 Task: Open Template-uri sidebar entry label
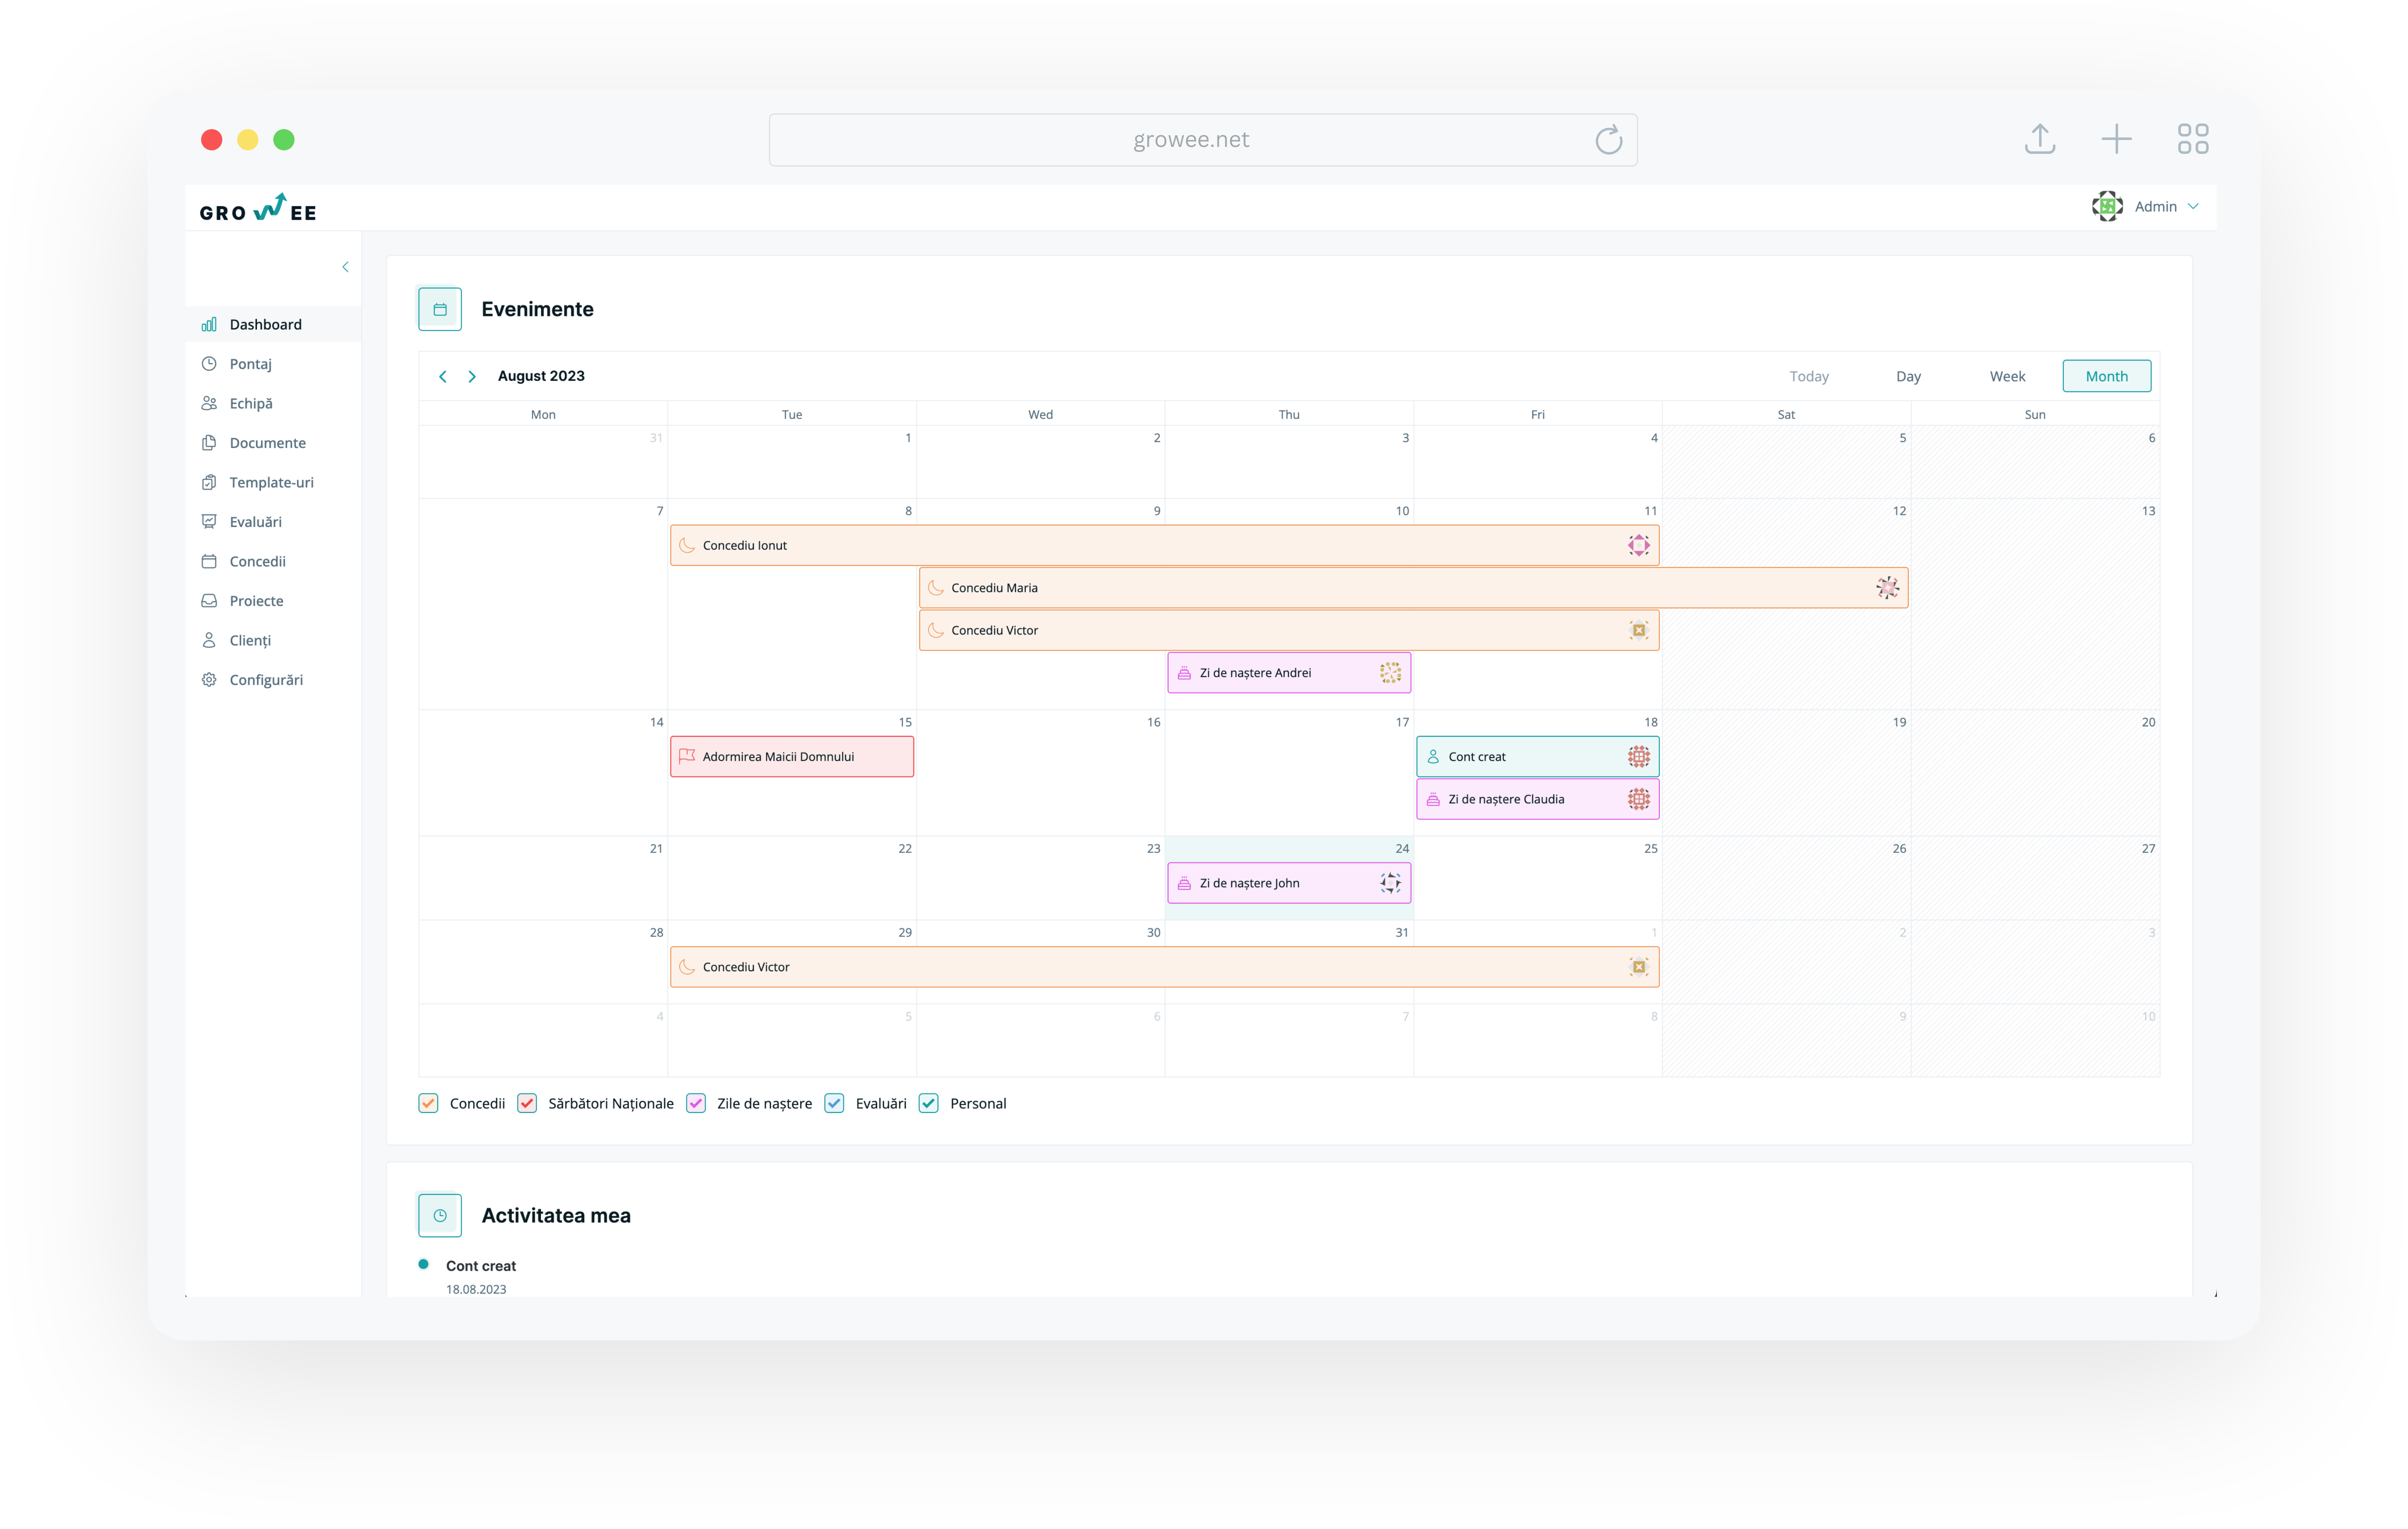[x=272, y=482]
